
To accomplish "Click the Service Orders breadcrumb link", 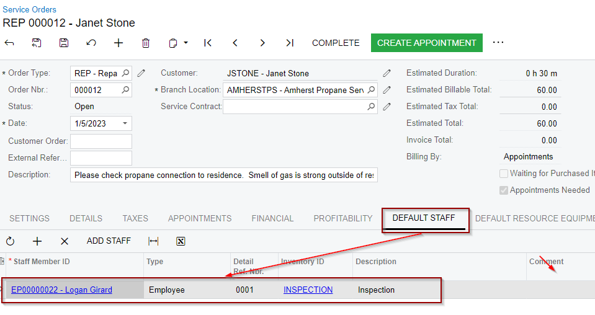I will (29, 9).
